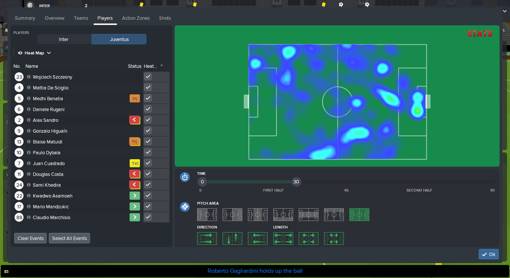The image size is (510, 278).
Task: Select the first defensive-third Pitch Area filter
Action: pyautogui.click(x=207, y=215)
